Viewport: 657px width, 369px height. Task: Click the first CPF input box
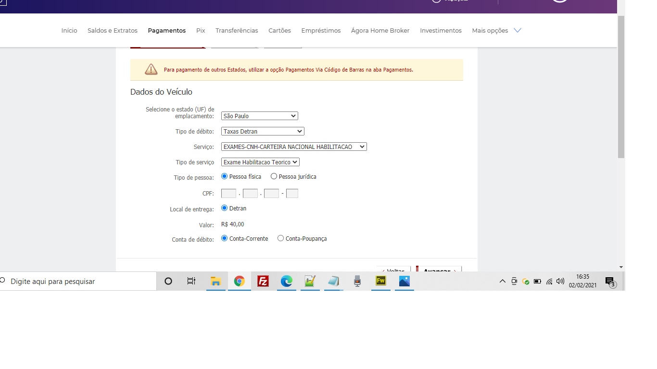click(228, 194)
